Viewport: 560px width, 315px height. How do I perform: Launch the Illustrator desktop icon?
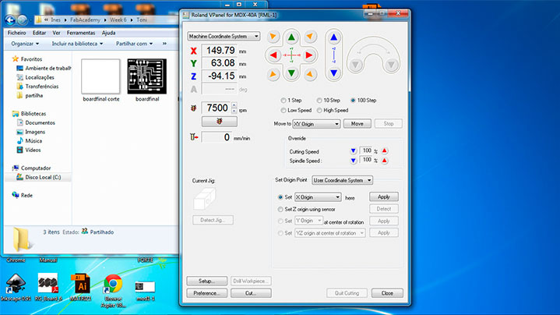point(81,287)
